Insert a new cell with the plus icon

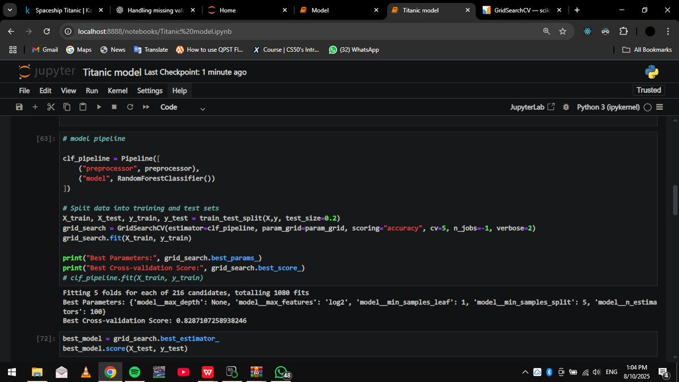[x=35, y=107]
